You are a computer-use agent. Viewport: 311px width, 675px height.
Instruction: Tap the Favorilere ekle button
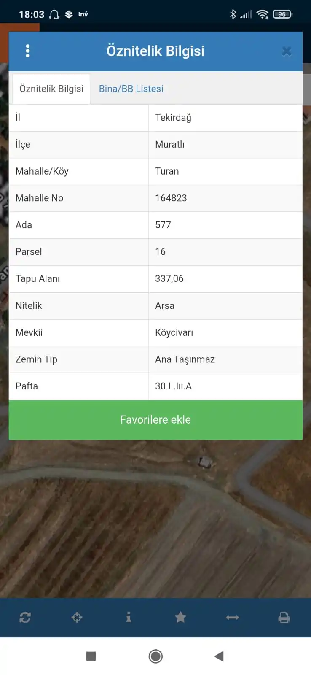click(x=155, y=420)
